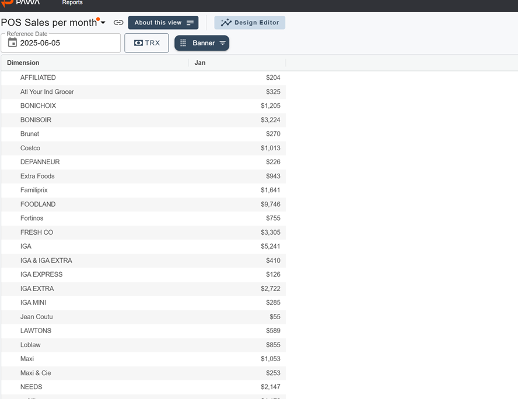The width and height of the screenshot is (518, 399).
Task: Click the $589 LAWTONS value
Action: [273, 330]
